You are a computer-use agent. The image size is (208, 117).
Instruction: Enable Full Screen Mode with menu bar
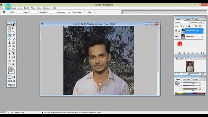(11, 81)
